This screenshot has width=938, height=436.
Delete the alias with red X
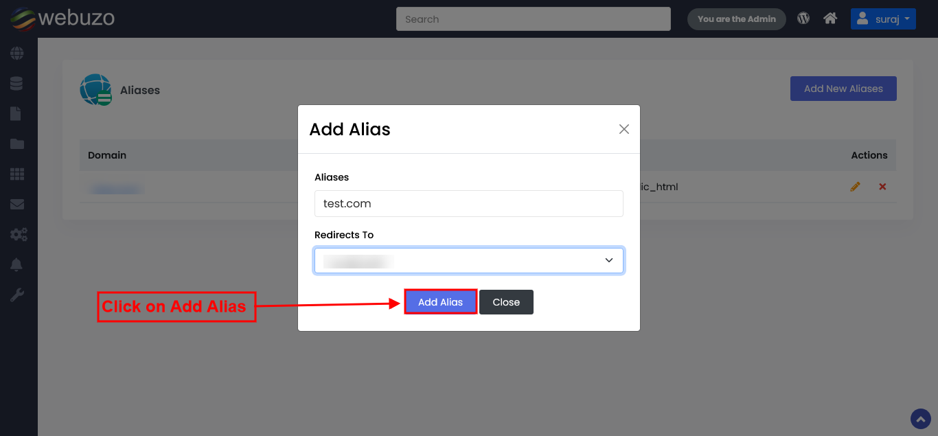click(882, 187)
